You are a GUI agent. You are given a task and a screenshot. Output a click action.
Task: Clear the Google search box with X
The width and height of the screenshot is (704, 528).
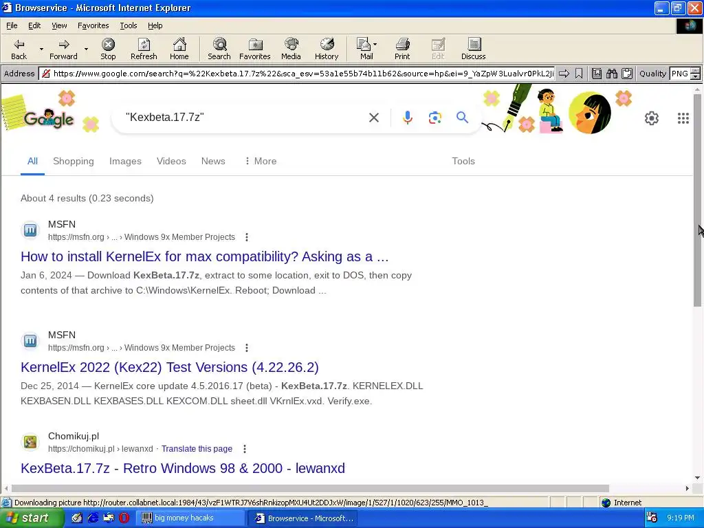pos(373,118)
